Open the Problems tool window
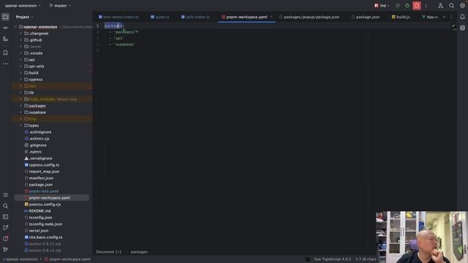This screenshot has width=468, height=263. coord(5,239)
